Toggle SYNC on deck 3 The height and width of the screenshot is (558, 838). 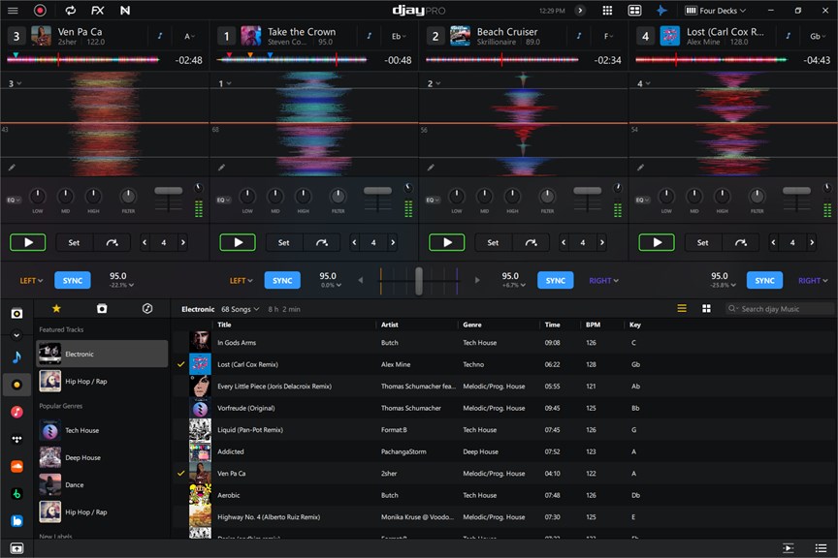tap(73, 280)
